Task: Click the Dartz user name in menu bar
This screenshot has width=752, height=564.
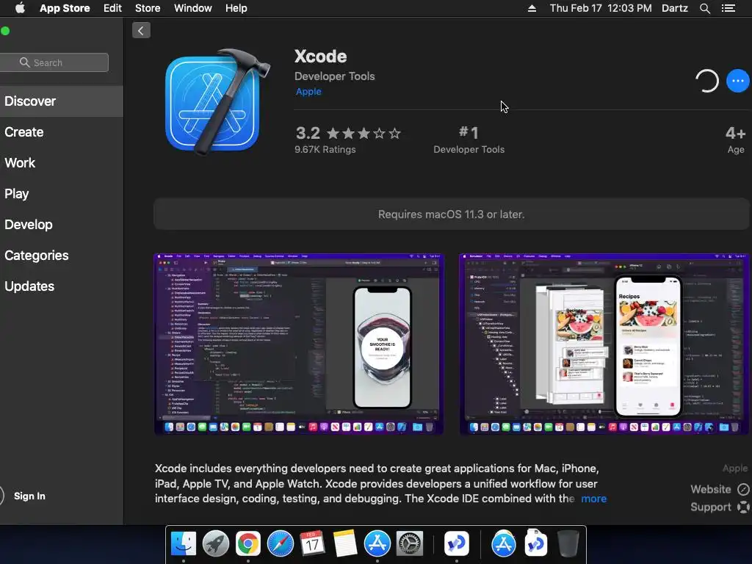Action: 675,8
